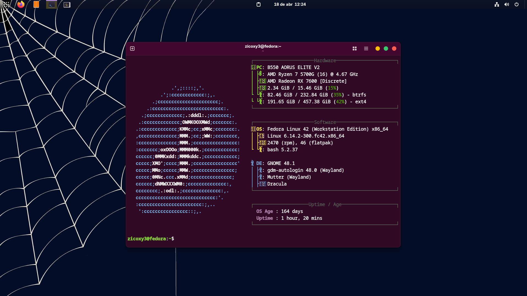Screen dimensions: 527x296
Task: Select the AMD Radeon RX 7600 line
Action: [x=307, y=81]
